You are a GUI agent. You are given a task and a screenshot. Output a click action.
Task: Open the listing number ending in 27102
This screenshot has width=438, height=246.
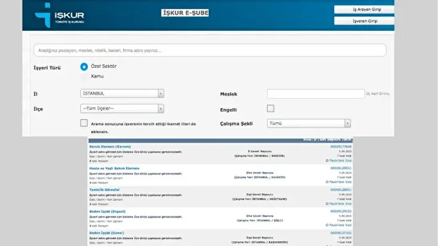pos(341,233)
